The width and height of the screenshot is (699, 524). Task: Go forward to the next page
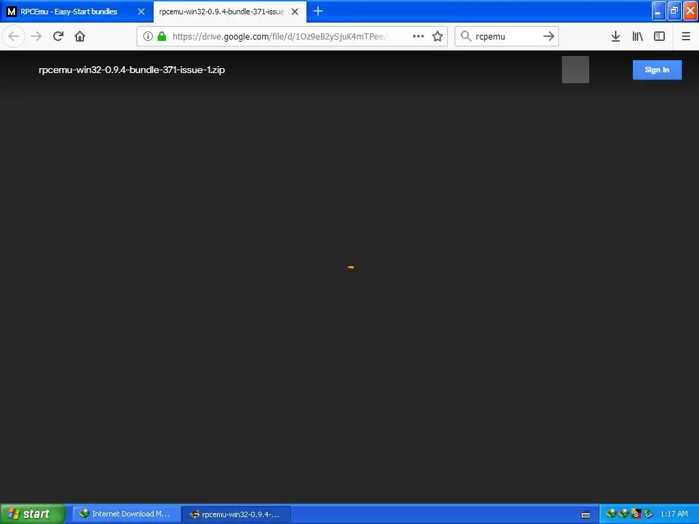point(36,36)
